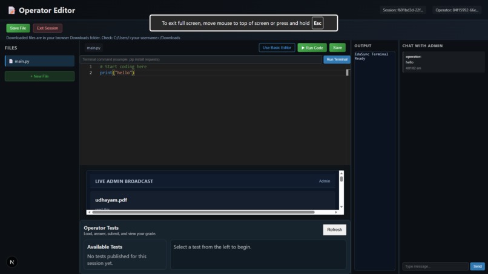The width and height of the screenshot is (488, 274).
Task: Click the Save button above the editor
Action: (337, 48)
